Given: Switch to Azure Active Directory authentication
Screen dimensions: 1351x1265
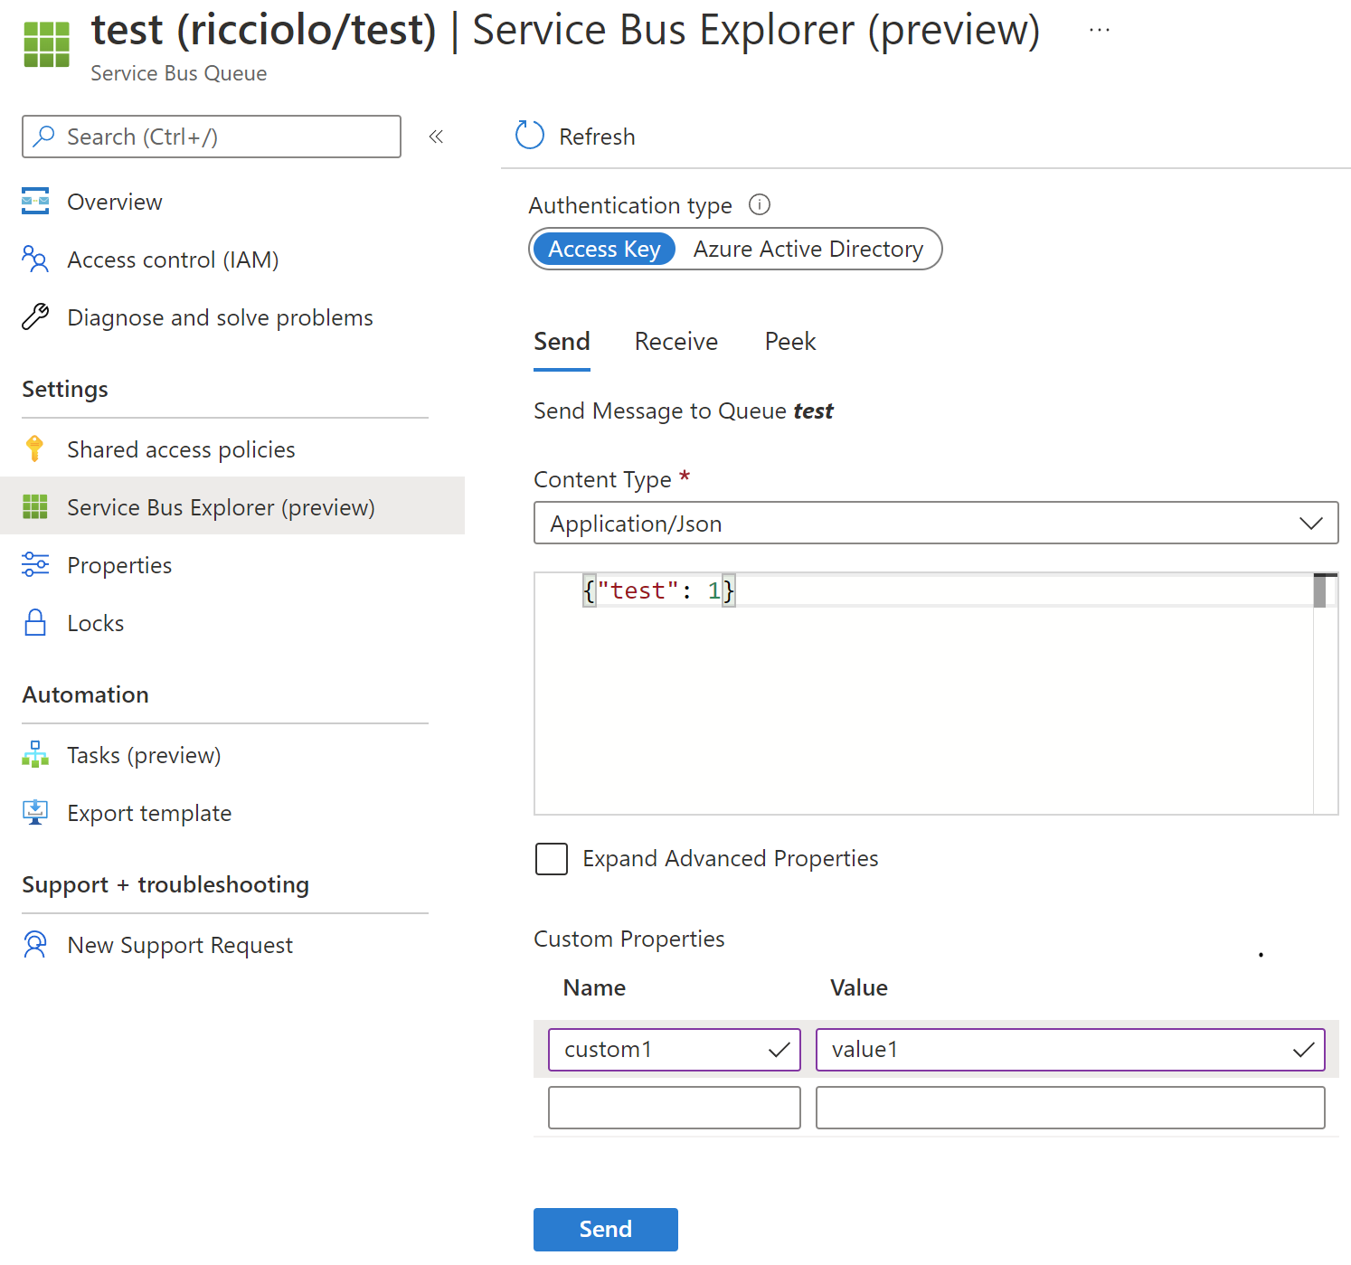Looking at the screenshot, I should tap(808, 249).
